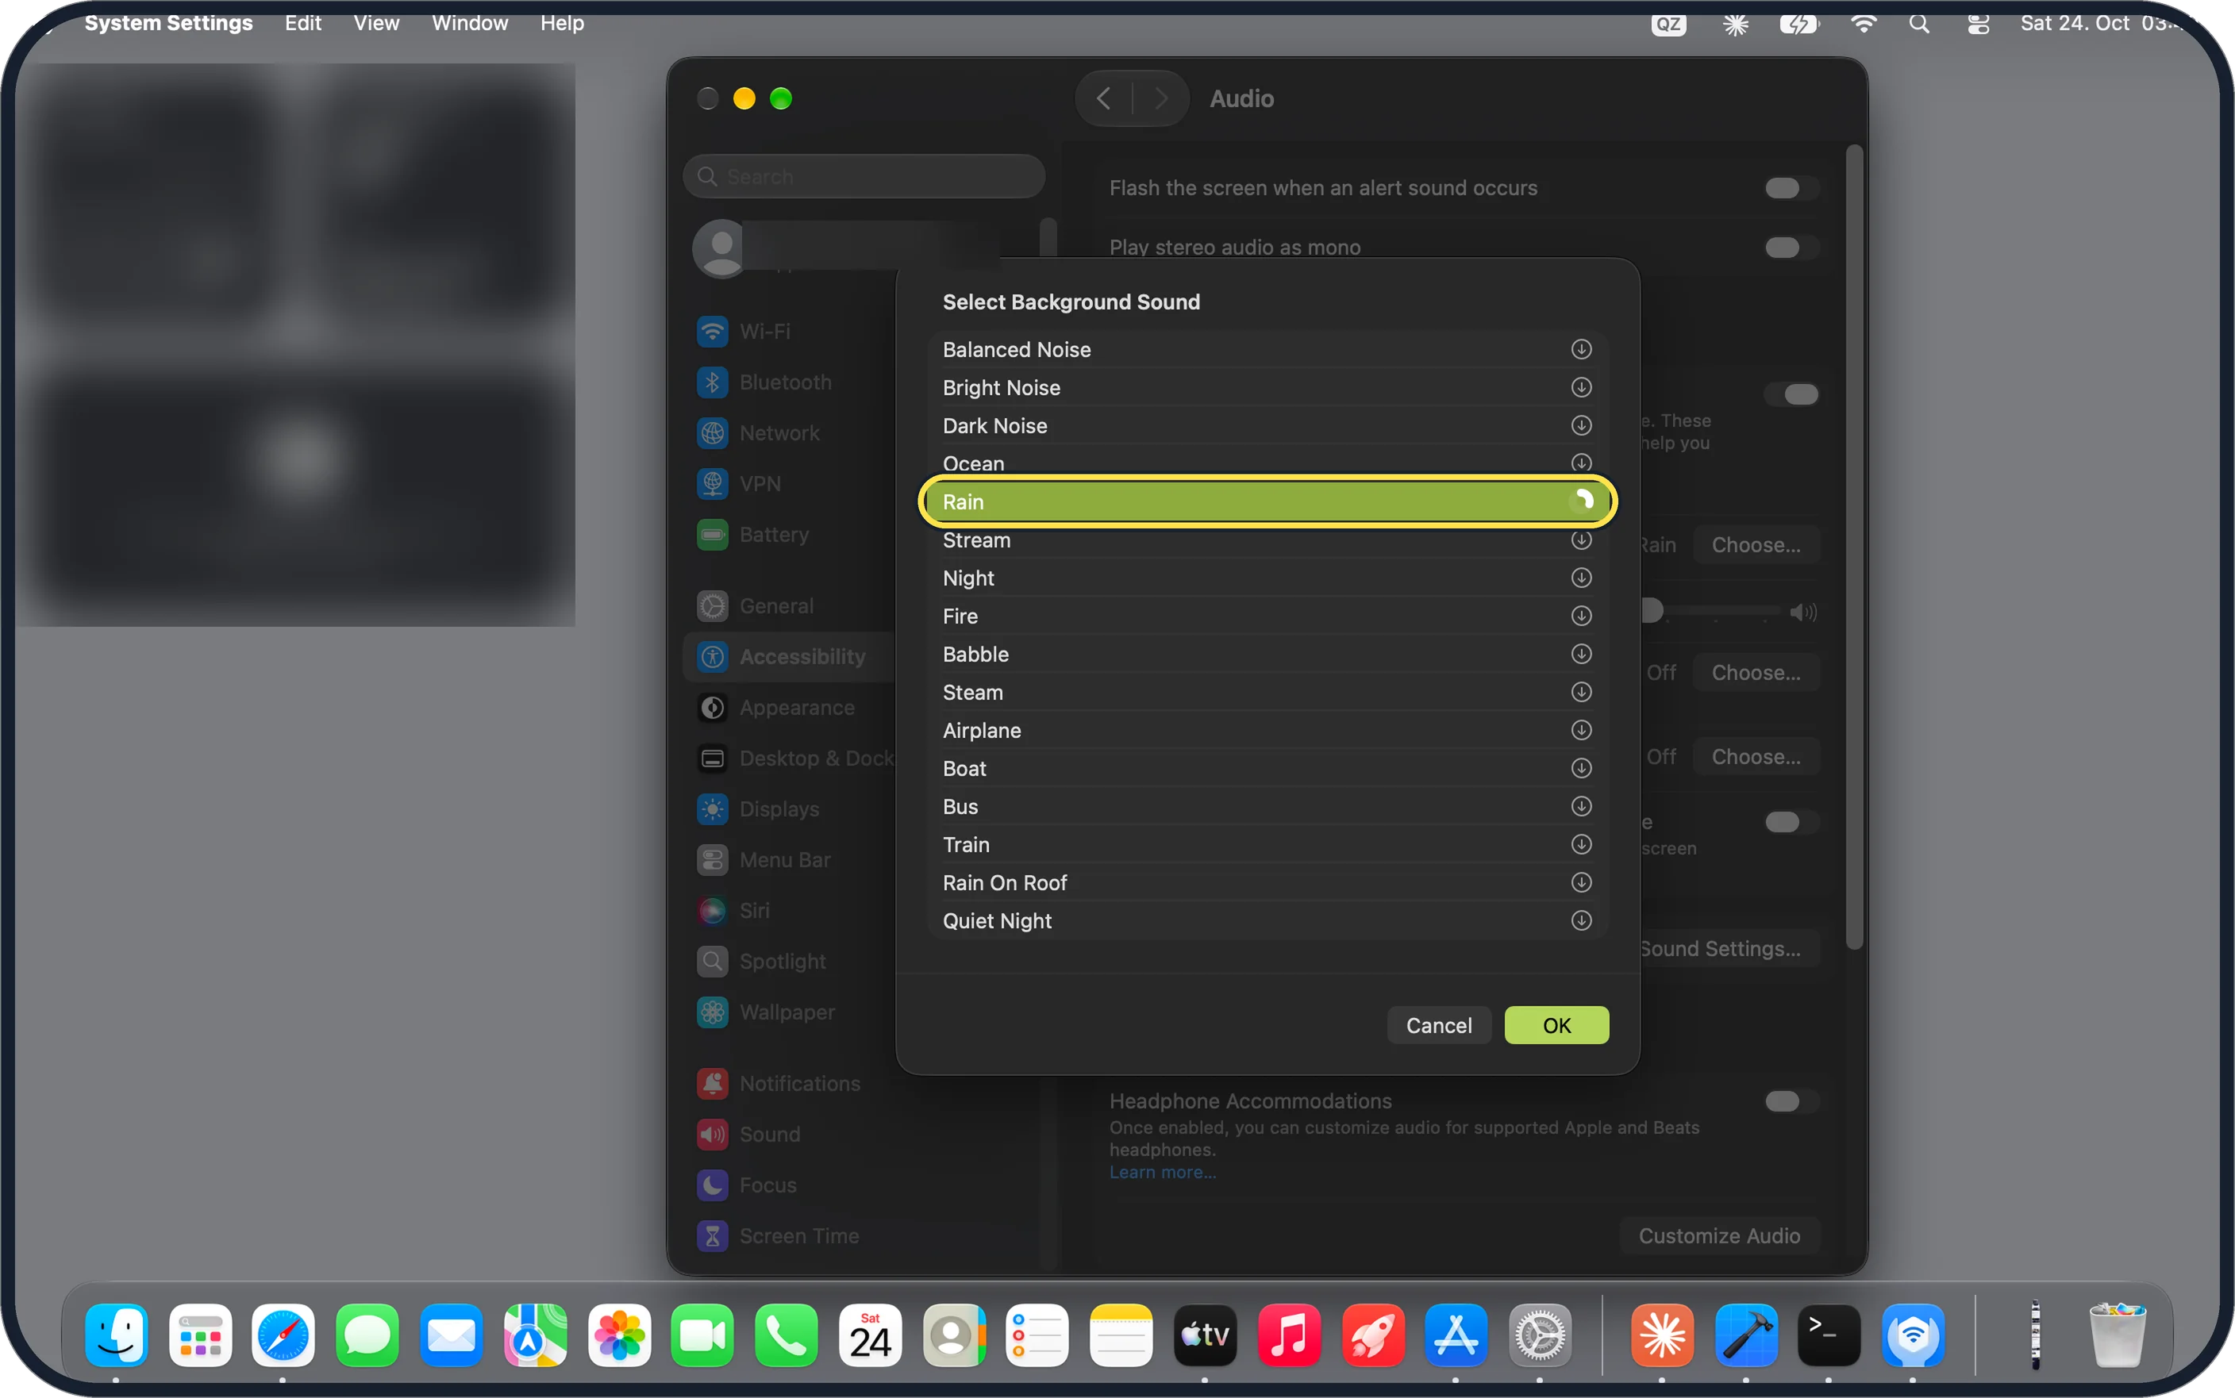2235x1398 pixels.
Task: Open Wi-Fi status in menu bar
Action: point(1864,24)
